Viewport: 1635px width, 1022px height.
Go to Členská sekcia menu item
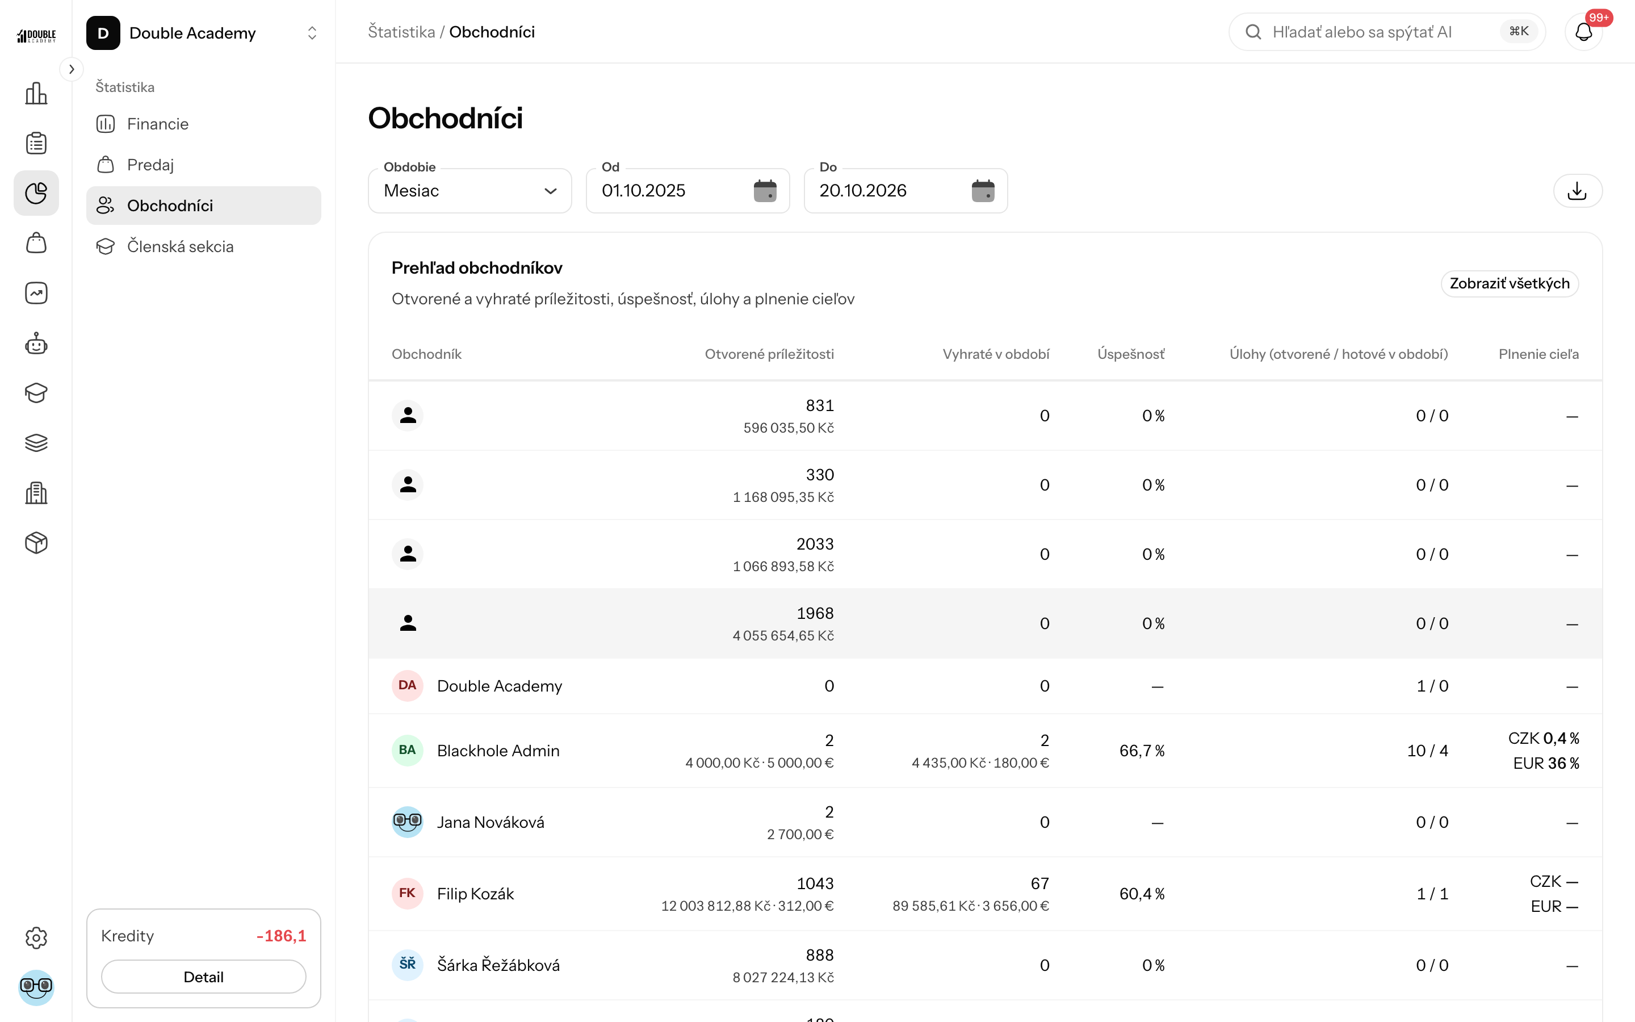(203, 247)
